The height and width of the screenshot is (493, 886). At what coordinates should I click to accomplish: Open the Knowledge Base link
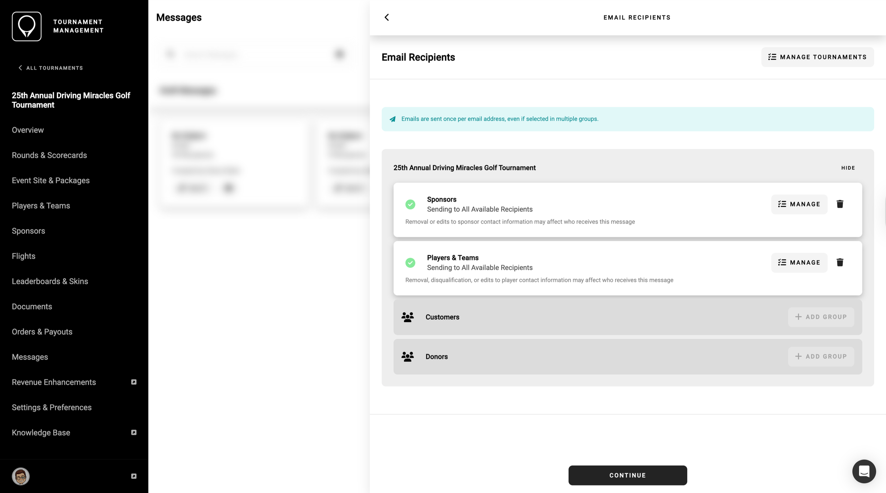[x=41, y=432]
